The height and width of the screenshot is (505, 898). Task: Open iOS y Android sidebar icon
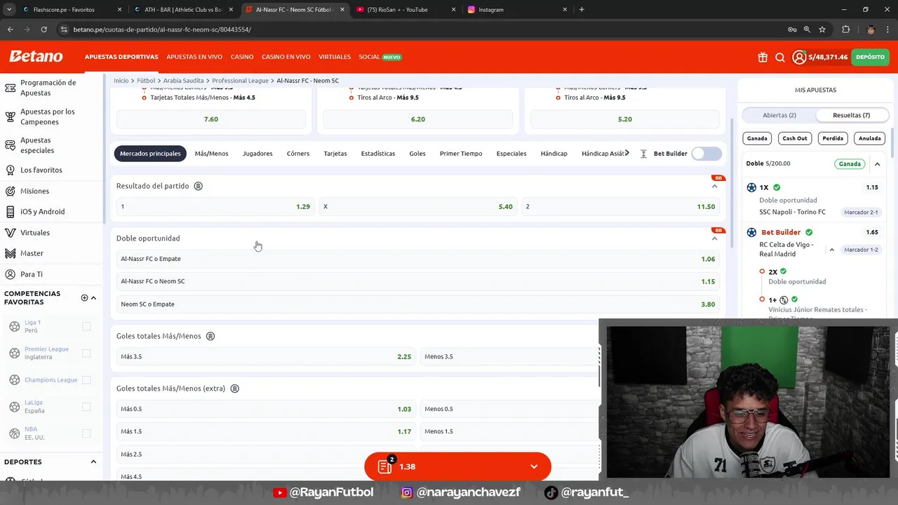pos(11,211)
